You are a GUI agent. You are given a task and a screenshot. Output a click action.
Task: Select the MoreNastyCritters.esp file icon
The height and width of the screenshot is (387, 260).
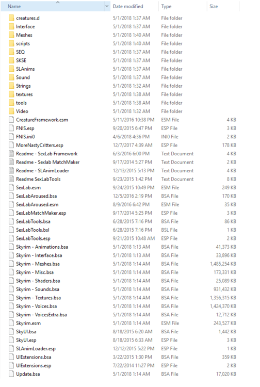pyautogui.click(x=11, y=145)
